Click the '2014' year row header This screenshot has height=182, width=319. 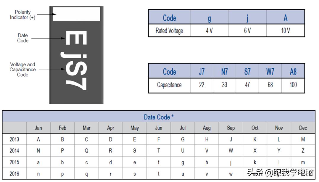(14, 151)
